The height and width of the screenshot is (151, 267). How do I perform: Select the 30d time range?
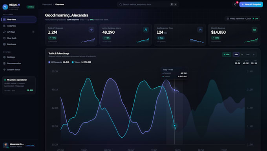point(248,55)
